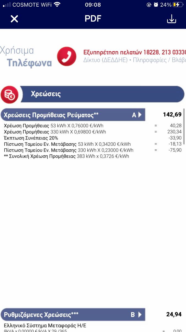The image size is (186, 332).
Task: Tap the download icon in the header
Action: [x=171, y=19]
